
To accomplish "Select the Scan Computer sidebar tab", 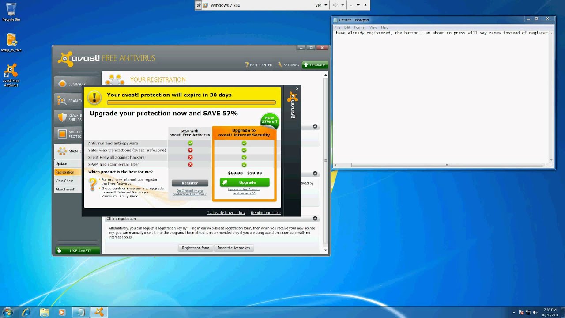I will [x=68, y=101].
